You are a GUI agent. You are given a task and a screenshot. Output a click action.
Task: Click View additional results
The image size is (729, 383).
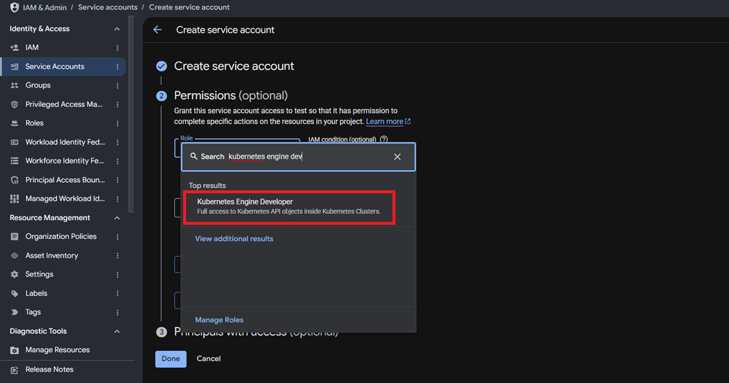point(234,239)
